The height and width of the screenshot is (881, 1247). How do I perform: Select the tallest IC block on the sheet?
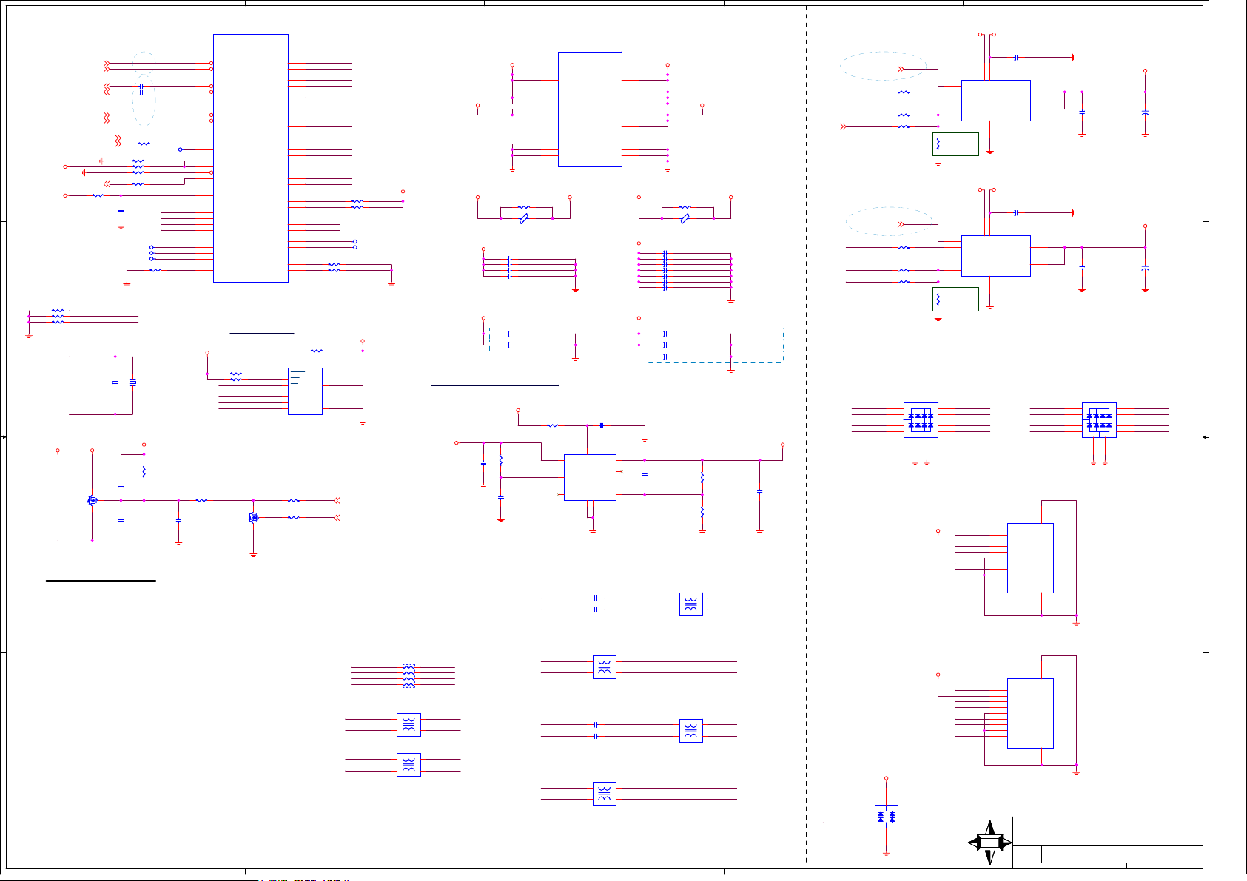tap(251, 158)
